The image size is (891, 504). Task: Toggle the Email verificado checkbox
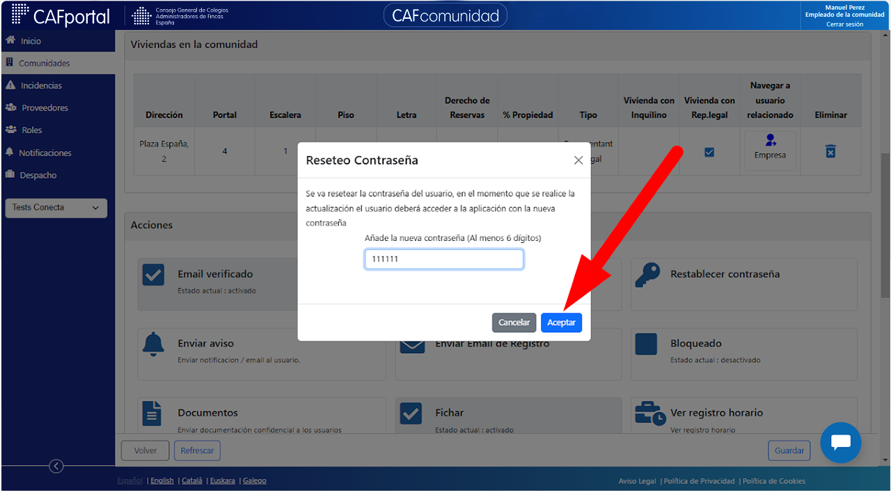[x=153, y=274]
